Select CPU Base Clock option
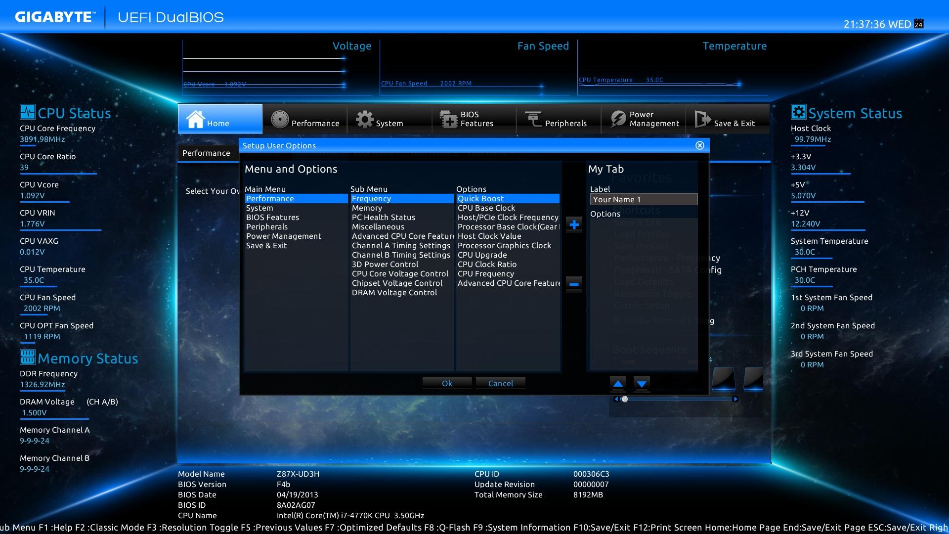 (x=508, y=208)
